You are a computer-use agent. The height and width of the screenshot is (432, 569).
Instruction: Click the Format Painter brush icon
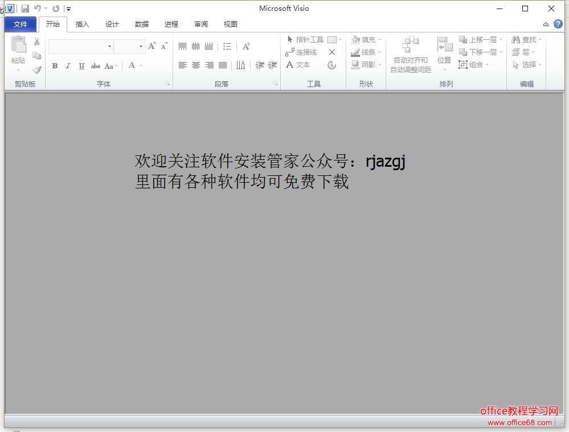[36, 69]
